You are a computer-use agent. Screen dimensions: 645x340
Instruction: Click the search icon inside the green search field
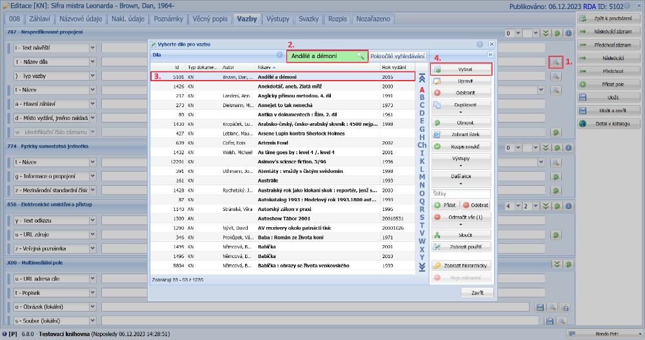[361, 56]
